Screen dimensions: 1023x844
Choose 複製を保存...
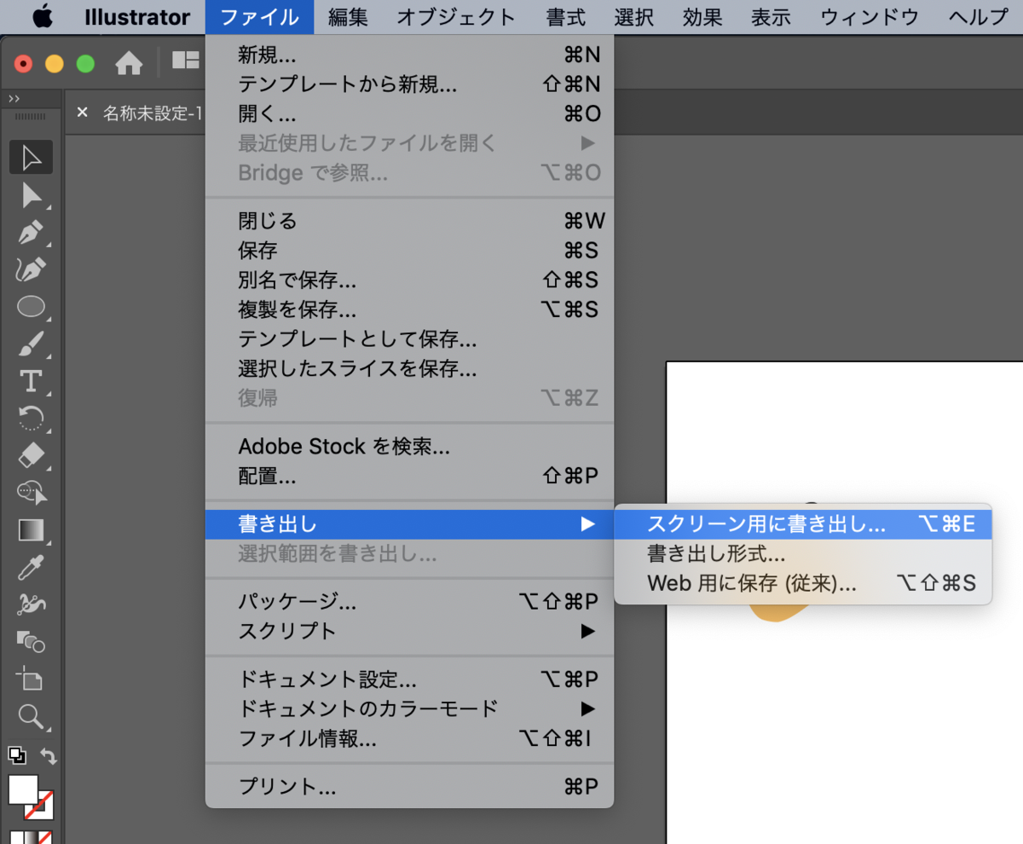pyautogui.click(x=409, y=309)
